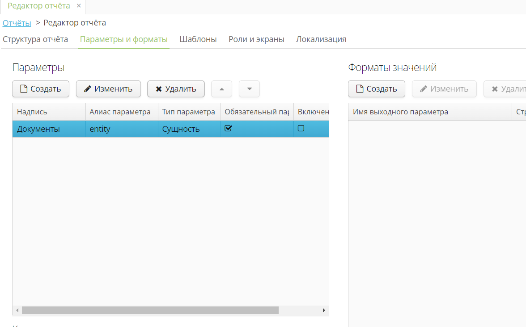Move parameter down with the down arrow
This screenshot has width=526, height=327.
[x=249, y=89]
